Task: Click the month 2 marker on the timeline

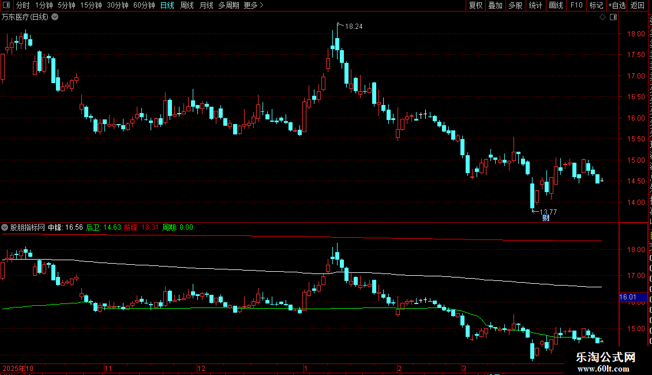Action: (x=400, y=368)
